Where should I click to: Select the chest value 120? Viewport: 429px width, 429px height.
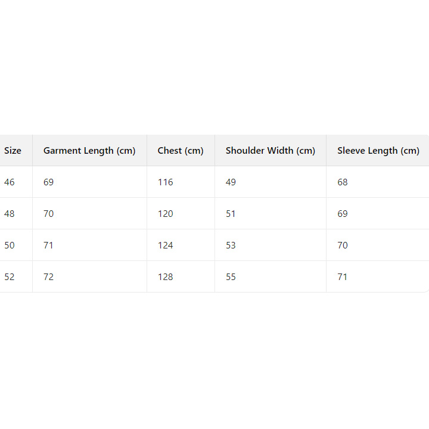click(166, 214)
